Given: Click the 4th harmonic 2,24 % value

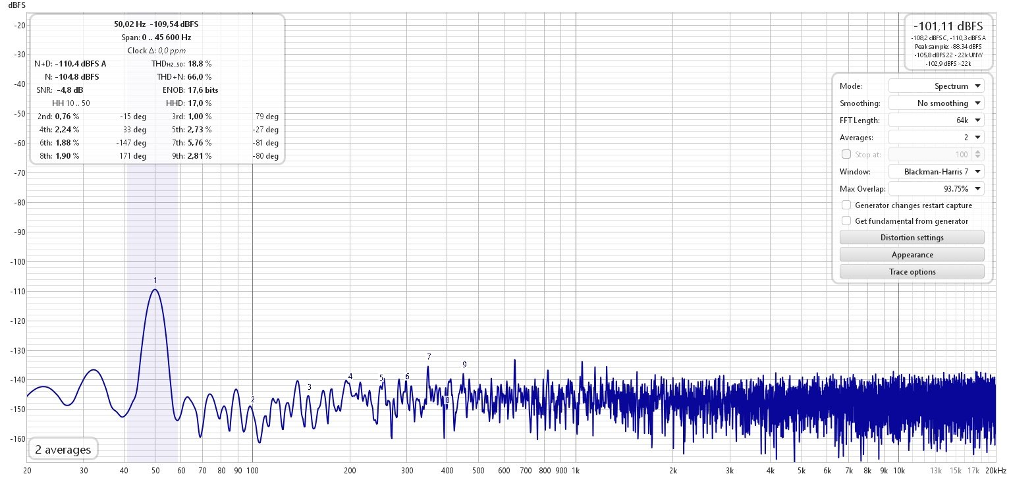Looking at the screenshot, I should [x=67, y=130].
